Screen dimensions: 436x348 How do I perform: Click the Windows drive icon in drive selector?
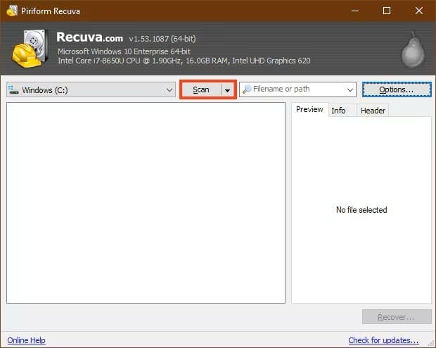tap(14, 90)
